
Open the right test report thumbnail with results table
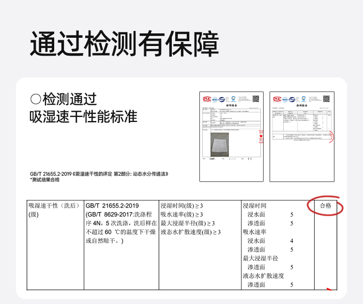(x=302, y=137)
